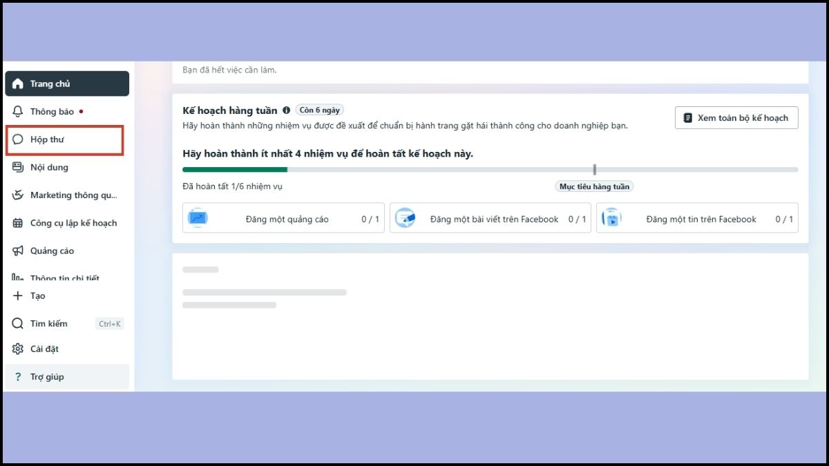Viewport: 829px width, 466px height.
Task: Open Đăng một bài viết trên Facebook task
Action: [490, 218]
